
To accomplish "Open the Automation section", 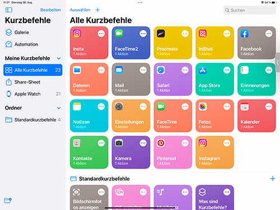I will 22,44.
